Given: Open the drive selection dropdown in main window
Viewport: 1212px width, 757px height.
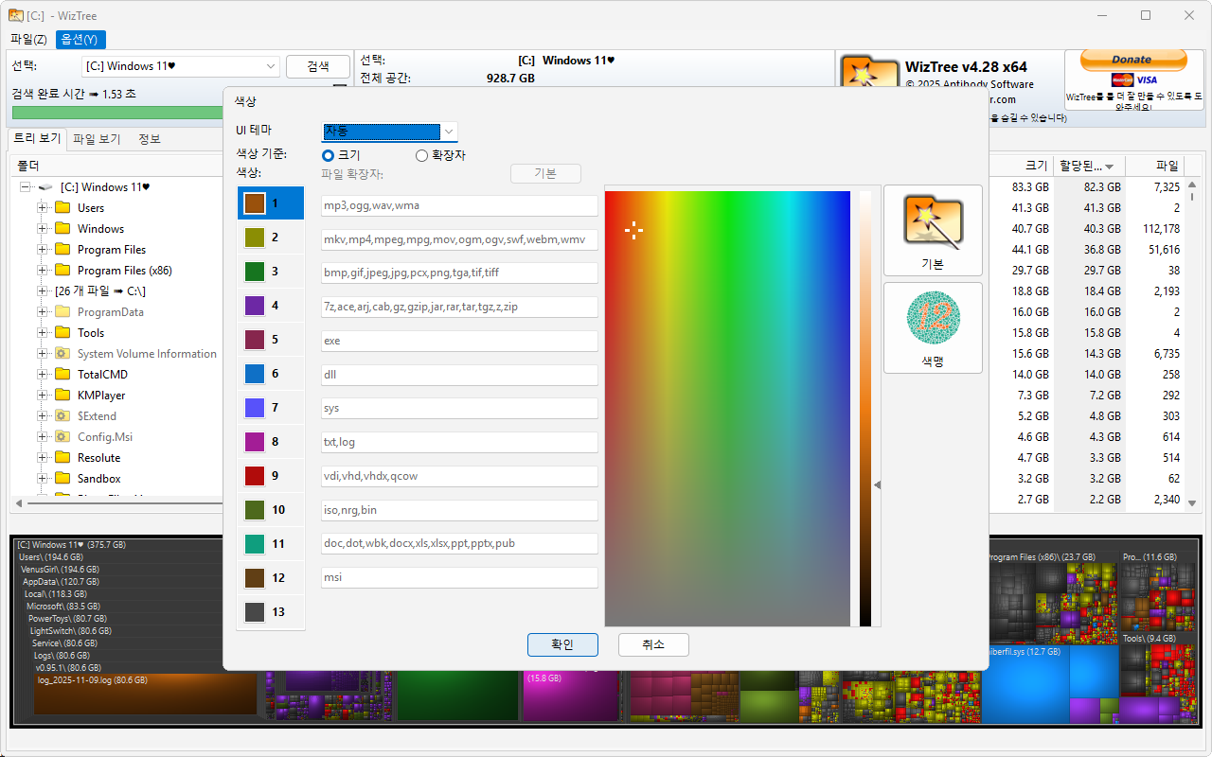Looking at the screenshot, I should click(x=181, y=66).
